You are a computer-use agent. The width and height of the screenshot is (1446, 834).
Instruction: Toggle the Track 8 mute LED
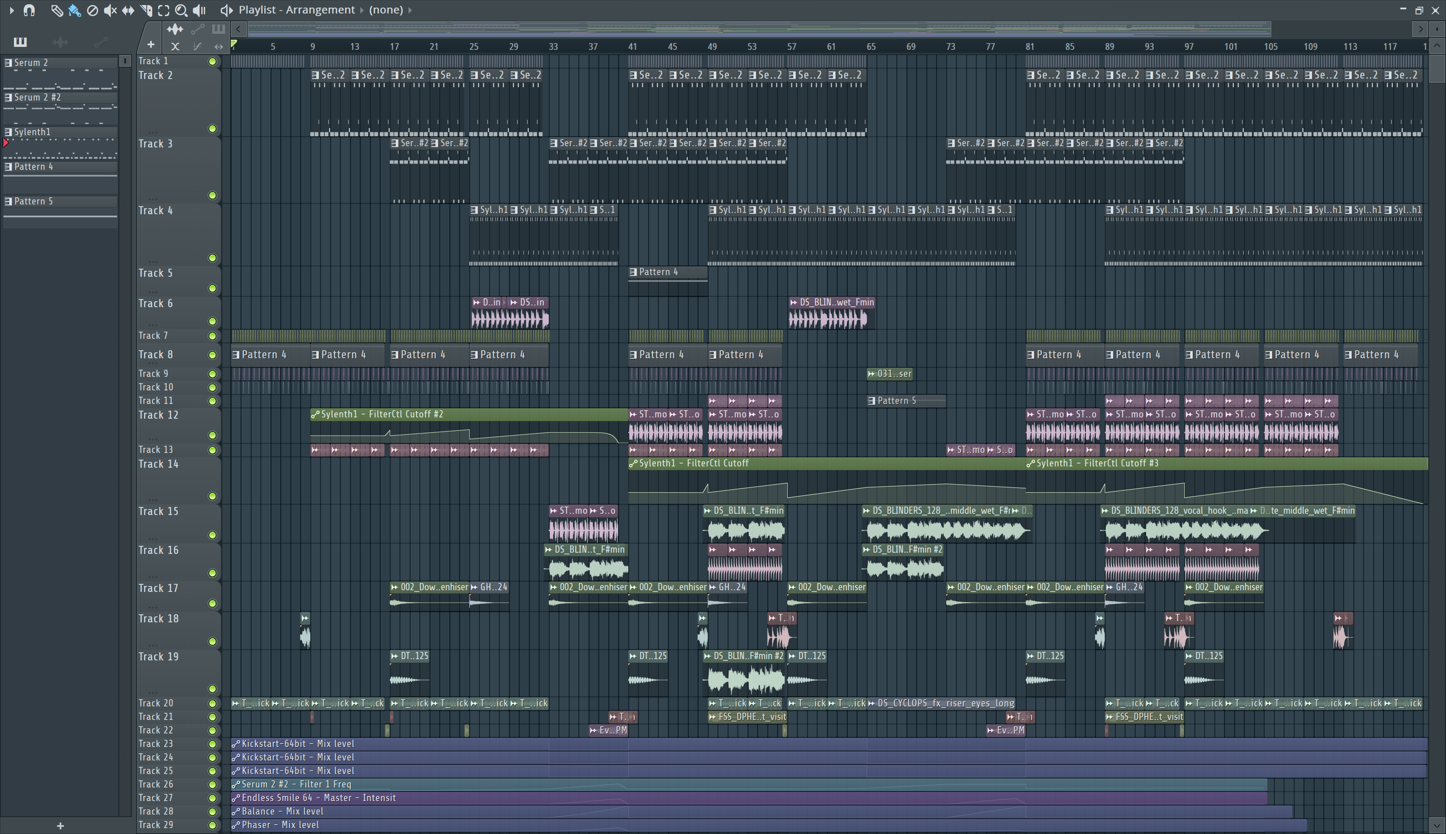212,355
